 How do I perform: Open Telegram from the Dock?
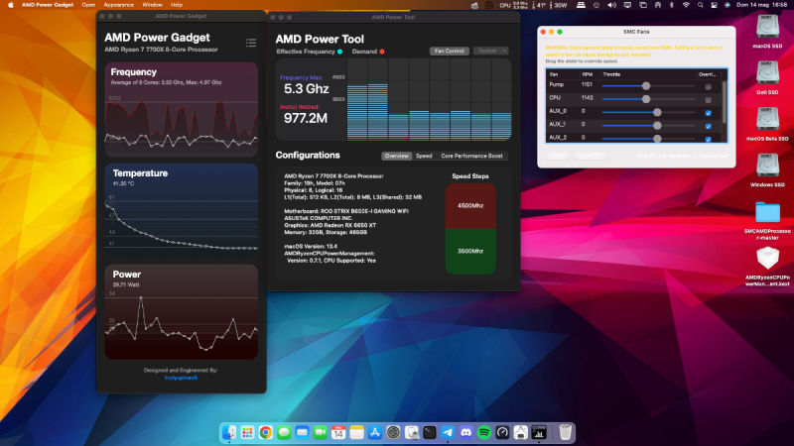click(448, 432)
